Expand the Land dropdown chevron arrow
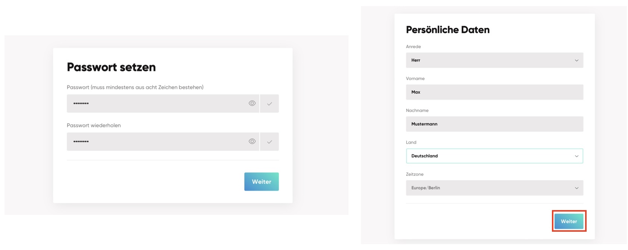 point(577,156)
